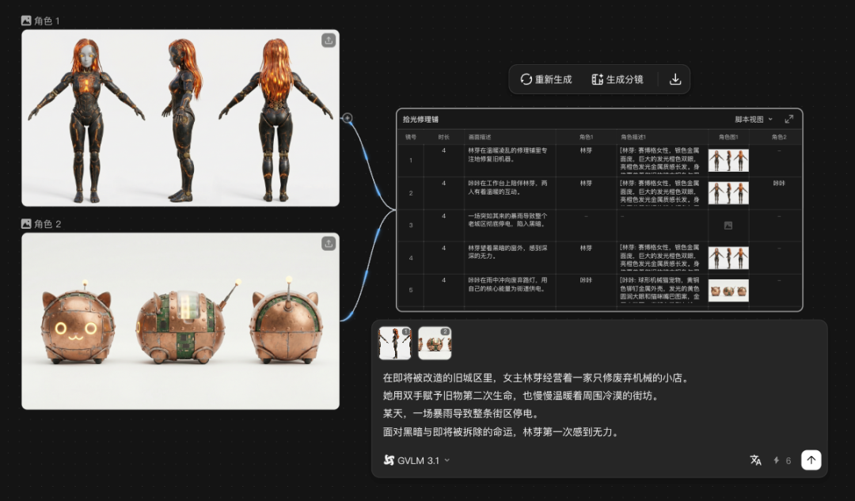The height and width of the screenshot is (501, 855).
Task: Click the translate 文A icon in prompt bar
Action: pos(754,460)
